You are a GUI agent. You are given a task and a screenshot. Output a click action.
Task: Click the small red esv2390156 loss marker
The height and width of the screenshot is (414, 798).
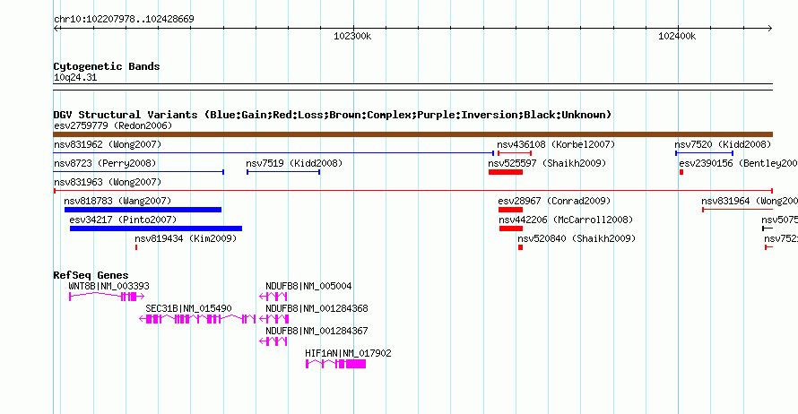(x=681, y=172)
